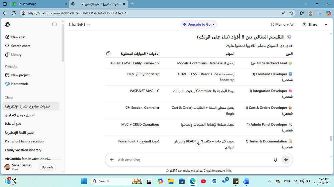This screenshot has height=187, width=334.
Task: Show hidden system tray icons
Action: [270, 181]
